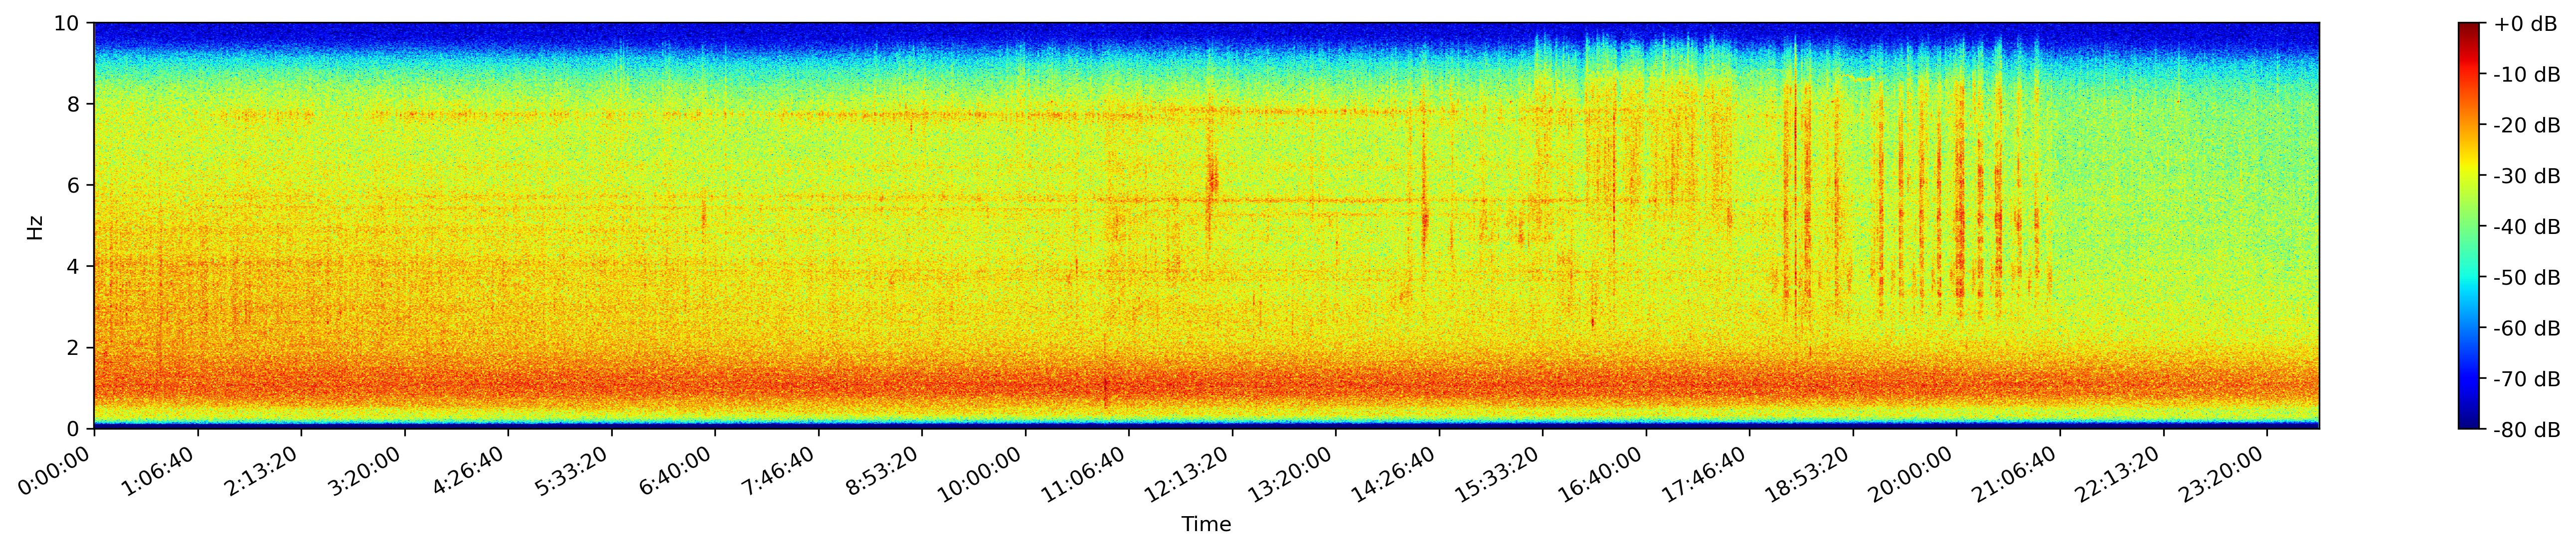The height and width of the screenshot is (550, 2576).
Task: Click the dark blue bottom of colorbar
Action: 2469,423
